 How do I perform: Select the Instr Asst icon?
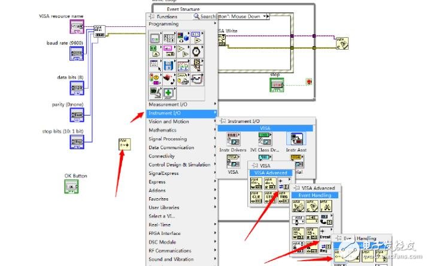click(x=296, y=140)
